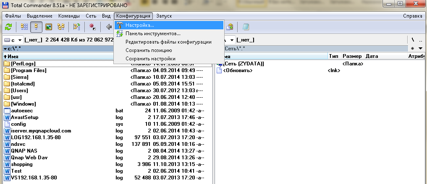
Task: Open the Запуск menu
Action: (164, 16)
